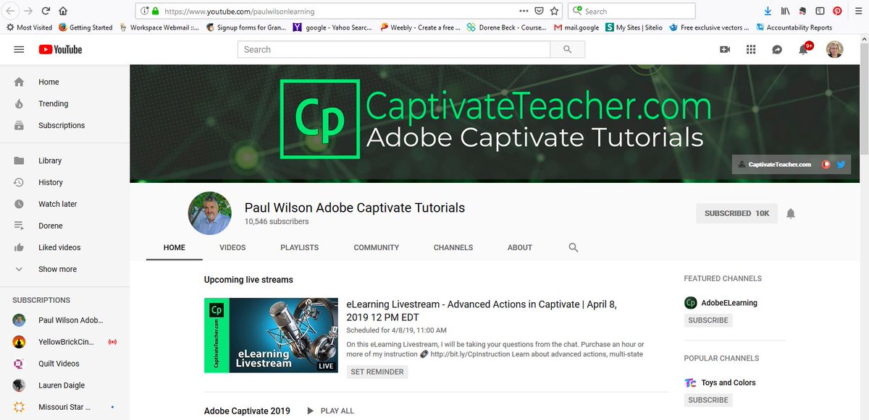Open AdobeELearning featured channel

(721, 303)
